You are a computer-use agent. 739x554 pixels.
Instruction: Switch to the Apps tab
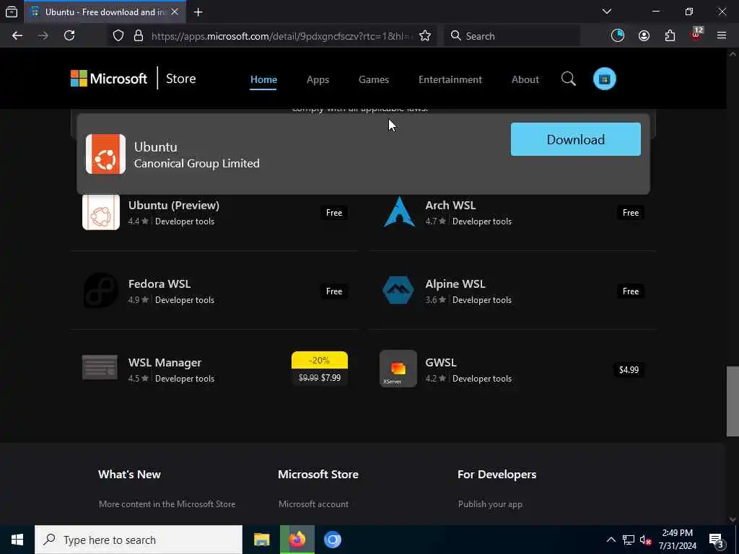[318, 79]
